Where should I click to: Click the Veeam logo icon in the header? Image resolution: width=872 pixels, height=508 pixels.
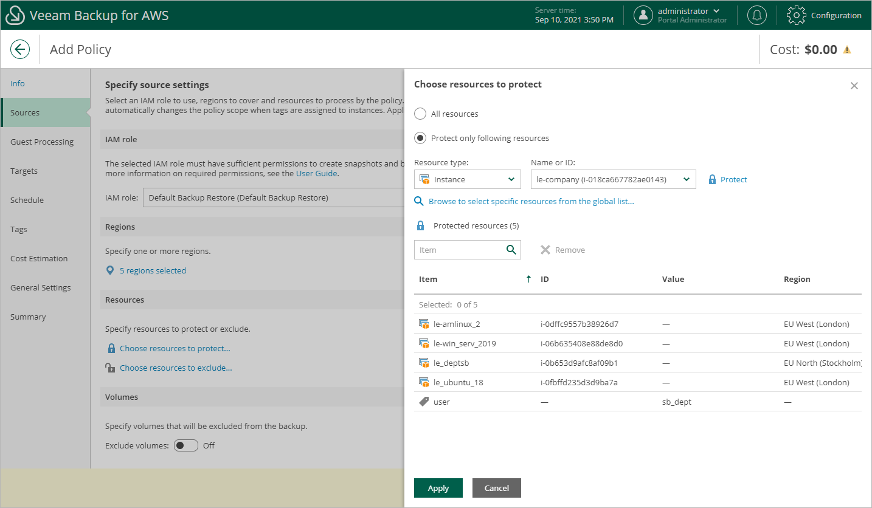tap(15, 15)
